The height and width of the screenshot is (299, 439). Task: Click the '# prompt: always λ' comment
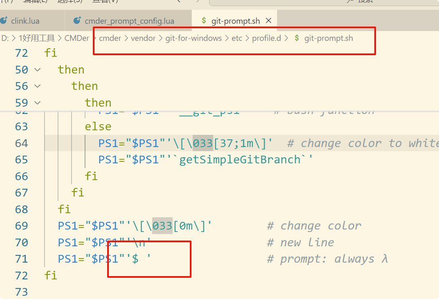coord(327,259)
